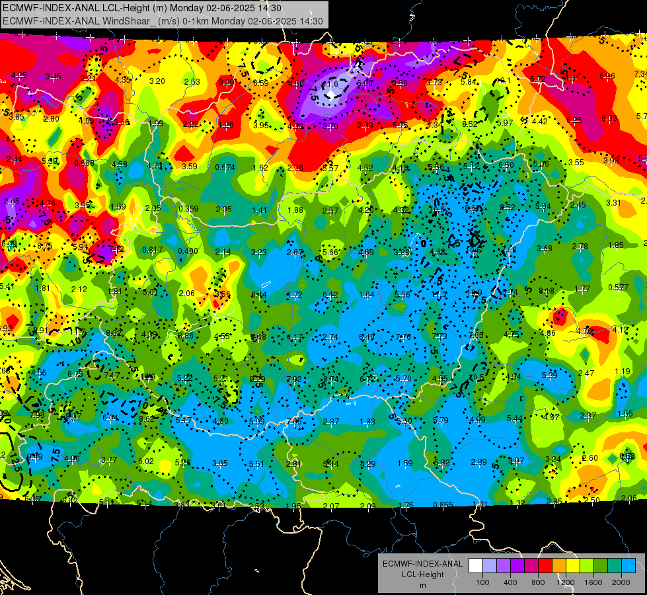Click the legend tick label '400'

pos(510,582)
